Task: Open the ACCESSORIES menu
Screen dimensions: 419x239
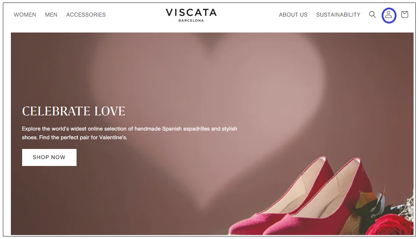Action: [86, 15]
